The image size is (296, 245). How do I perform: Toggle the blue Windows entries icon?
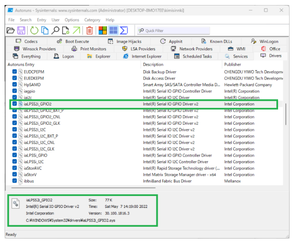pos(113,30)
